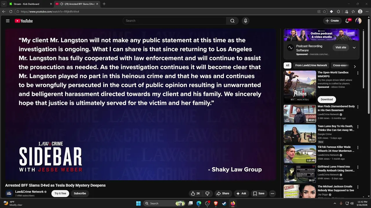Open Girlfriend Lures Friend video thumbnail
This screenshot has height=208, width=371.
click(300, 174)
